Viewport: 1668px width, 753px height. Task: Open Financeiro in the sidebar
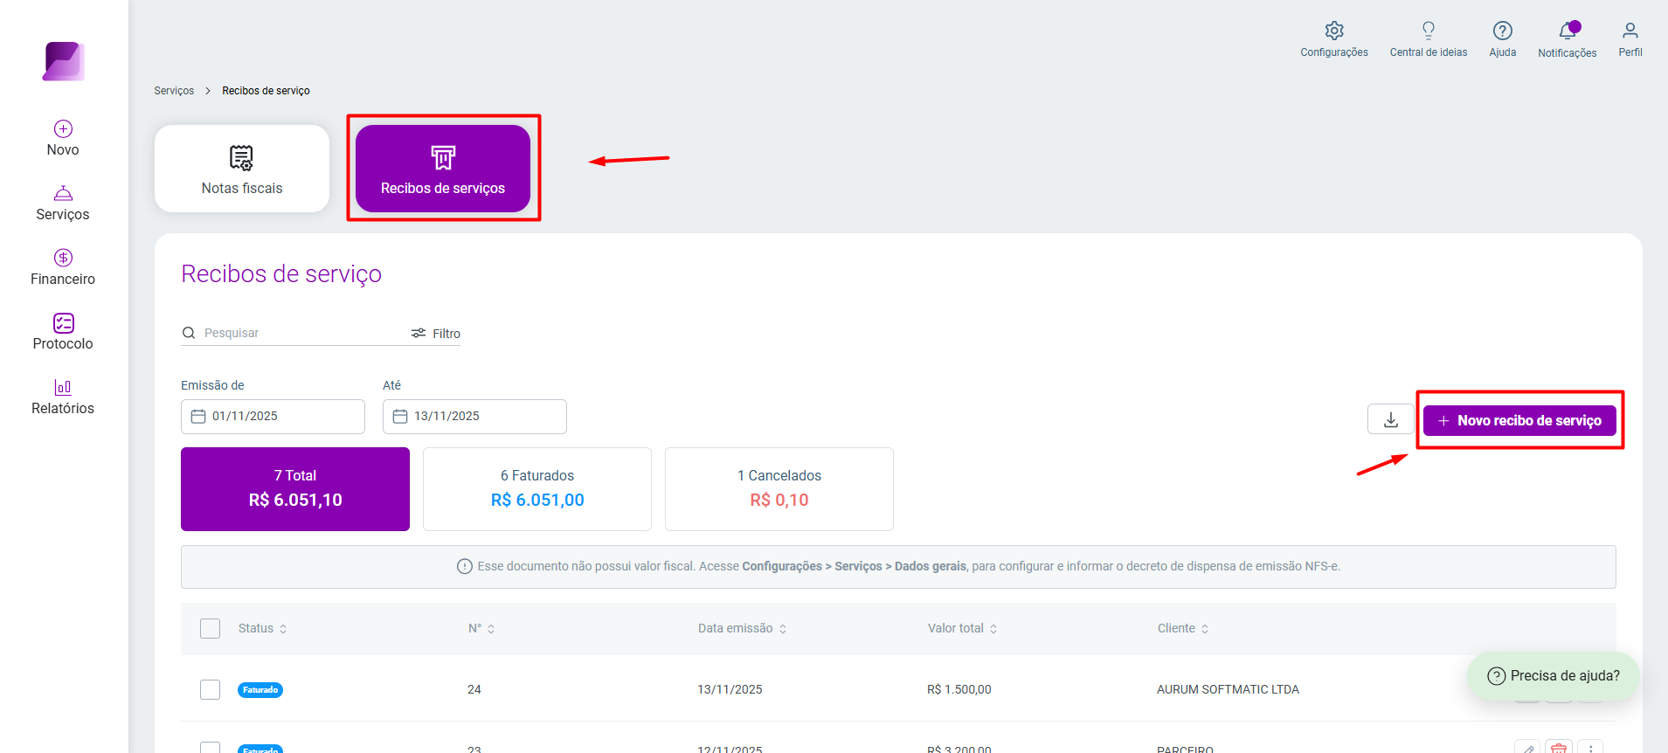63,267
